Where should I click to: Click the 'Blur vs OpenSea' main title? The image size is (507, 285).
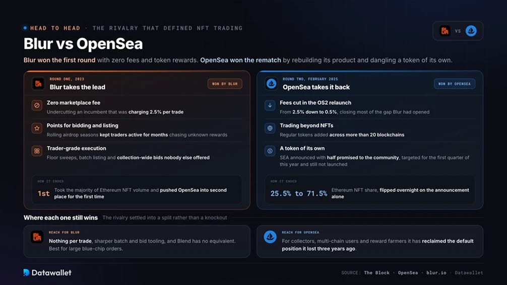[x=83, y=44]
